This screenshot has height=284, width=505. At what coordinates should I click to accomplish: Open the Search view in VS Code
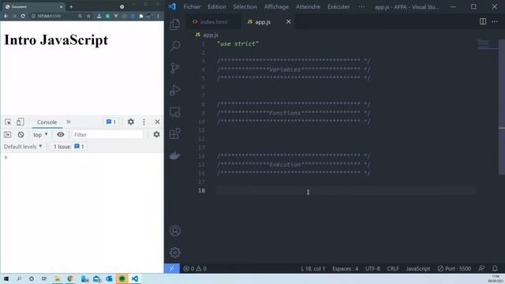[x=175, y=46]
